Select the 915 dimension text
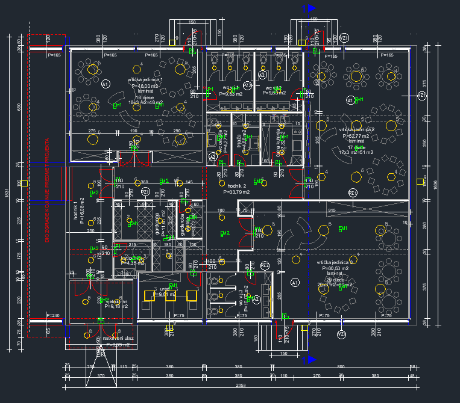 [331, 210]
